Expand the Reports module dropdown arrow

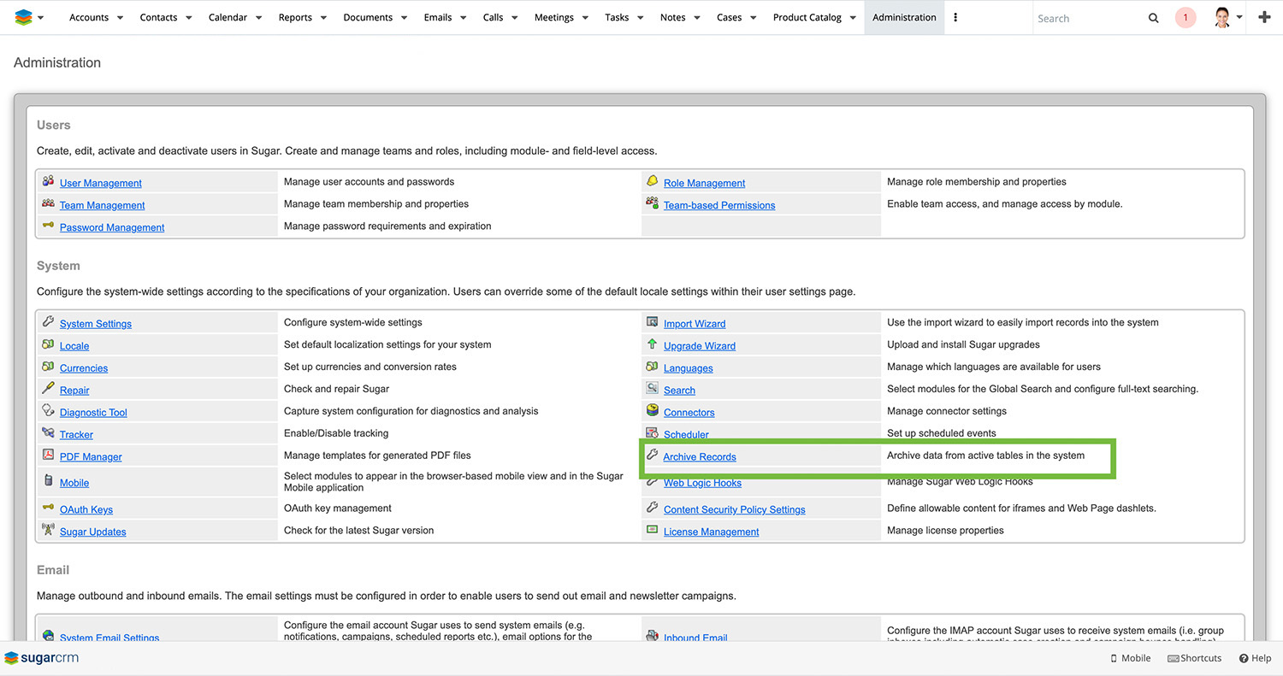tap(324, 18)
